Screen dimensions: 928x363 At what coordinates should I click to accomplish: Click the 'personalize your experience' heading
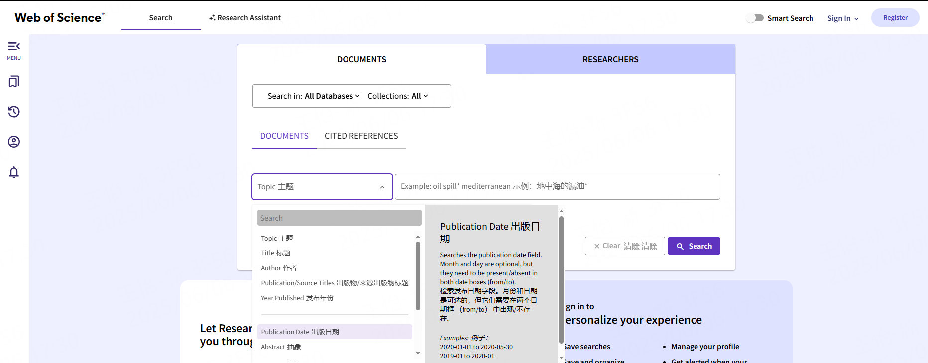[633, 320]
